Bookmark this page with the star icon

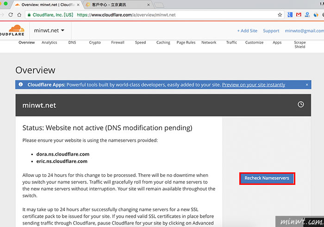click(x=280, y=15)
